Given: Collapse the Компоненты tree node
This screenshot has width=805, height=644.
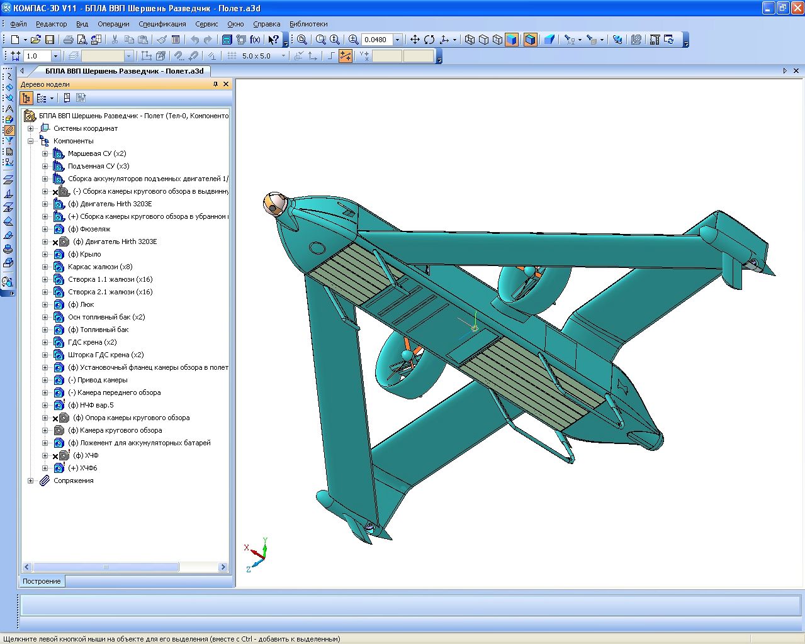Looking at the screenshot, I should pos(30,141).
